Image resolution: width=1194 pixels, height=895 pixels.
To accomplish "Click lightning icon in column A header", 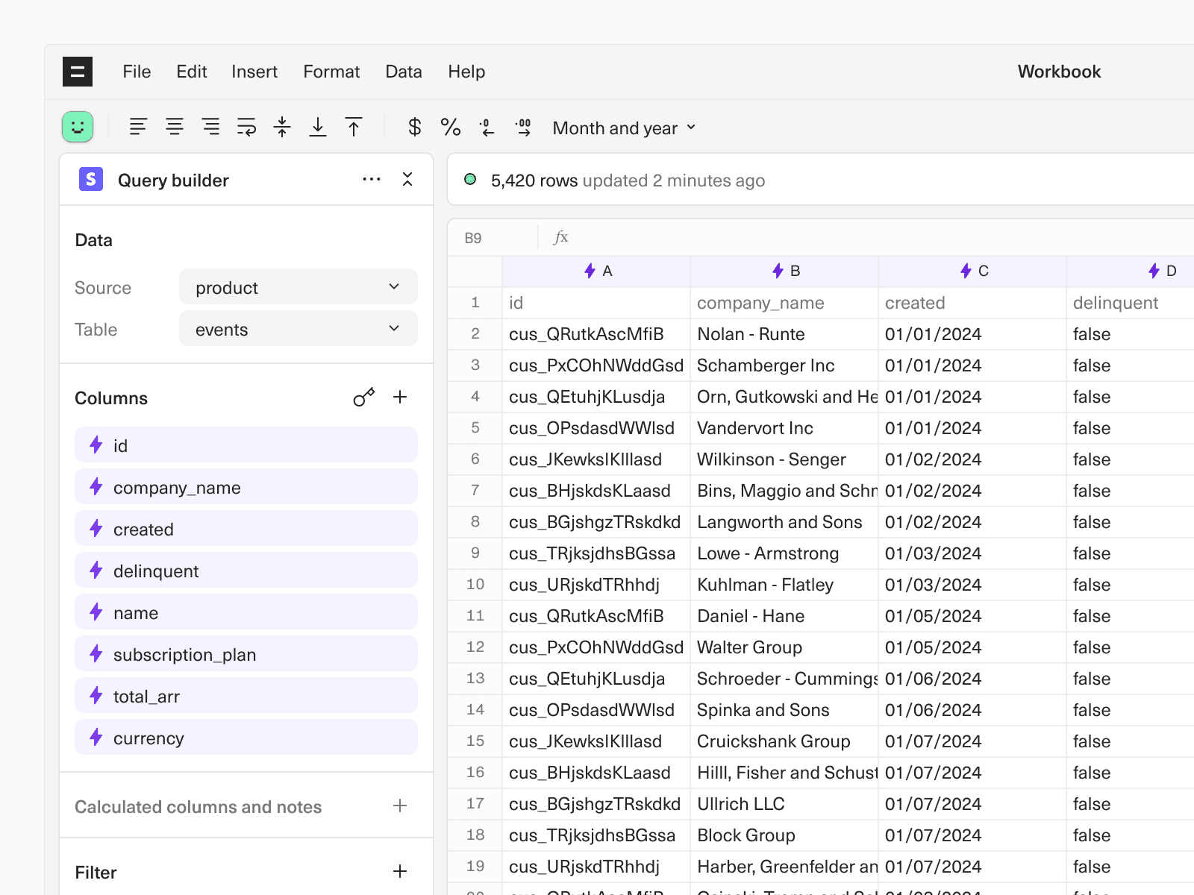I will 590,270.
